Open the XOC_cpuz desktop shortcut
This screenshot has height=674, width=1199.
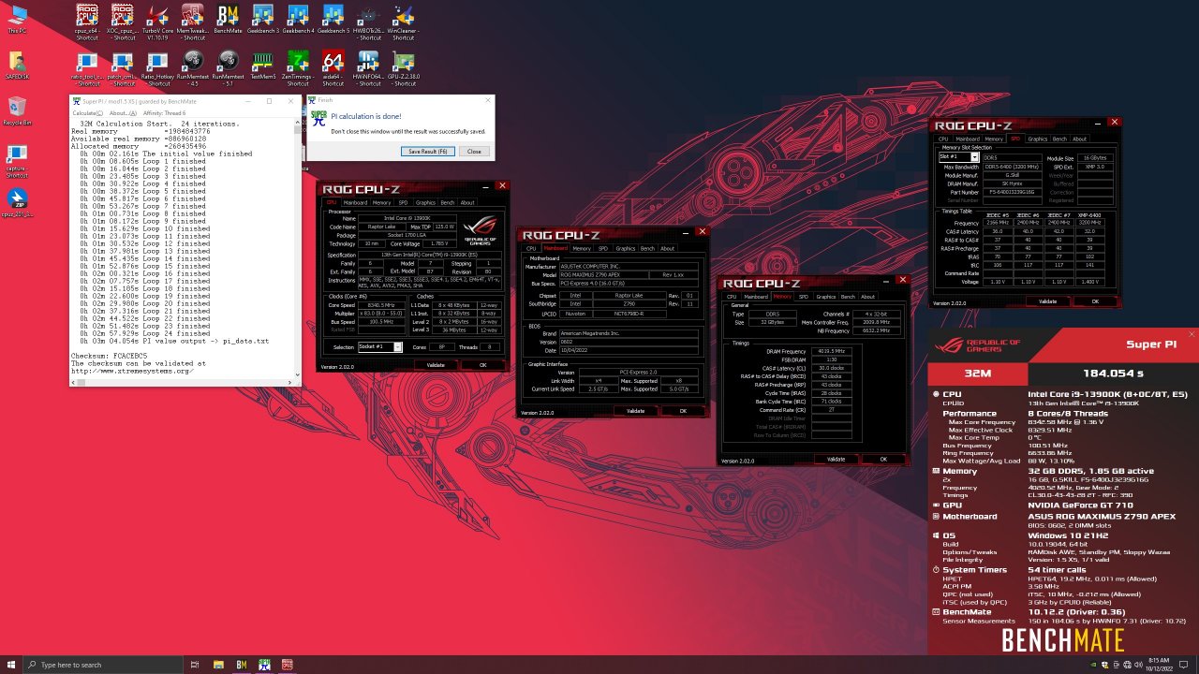tap(123, 22)
